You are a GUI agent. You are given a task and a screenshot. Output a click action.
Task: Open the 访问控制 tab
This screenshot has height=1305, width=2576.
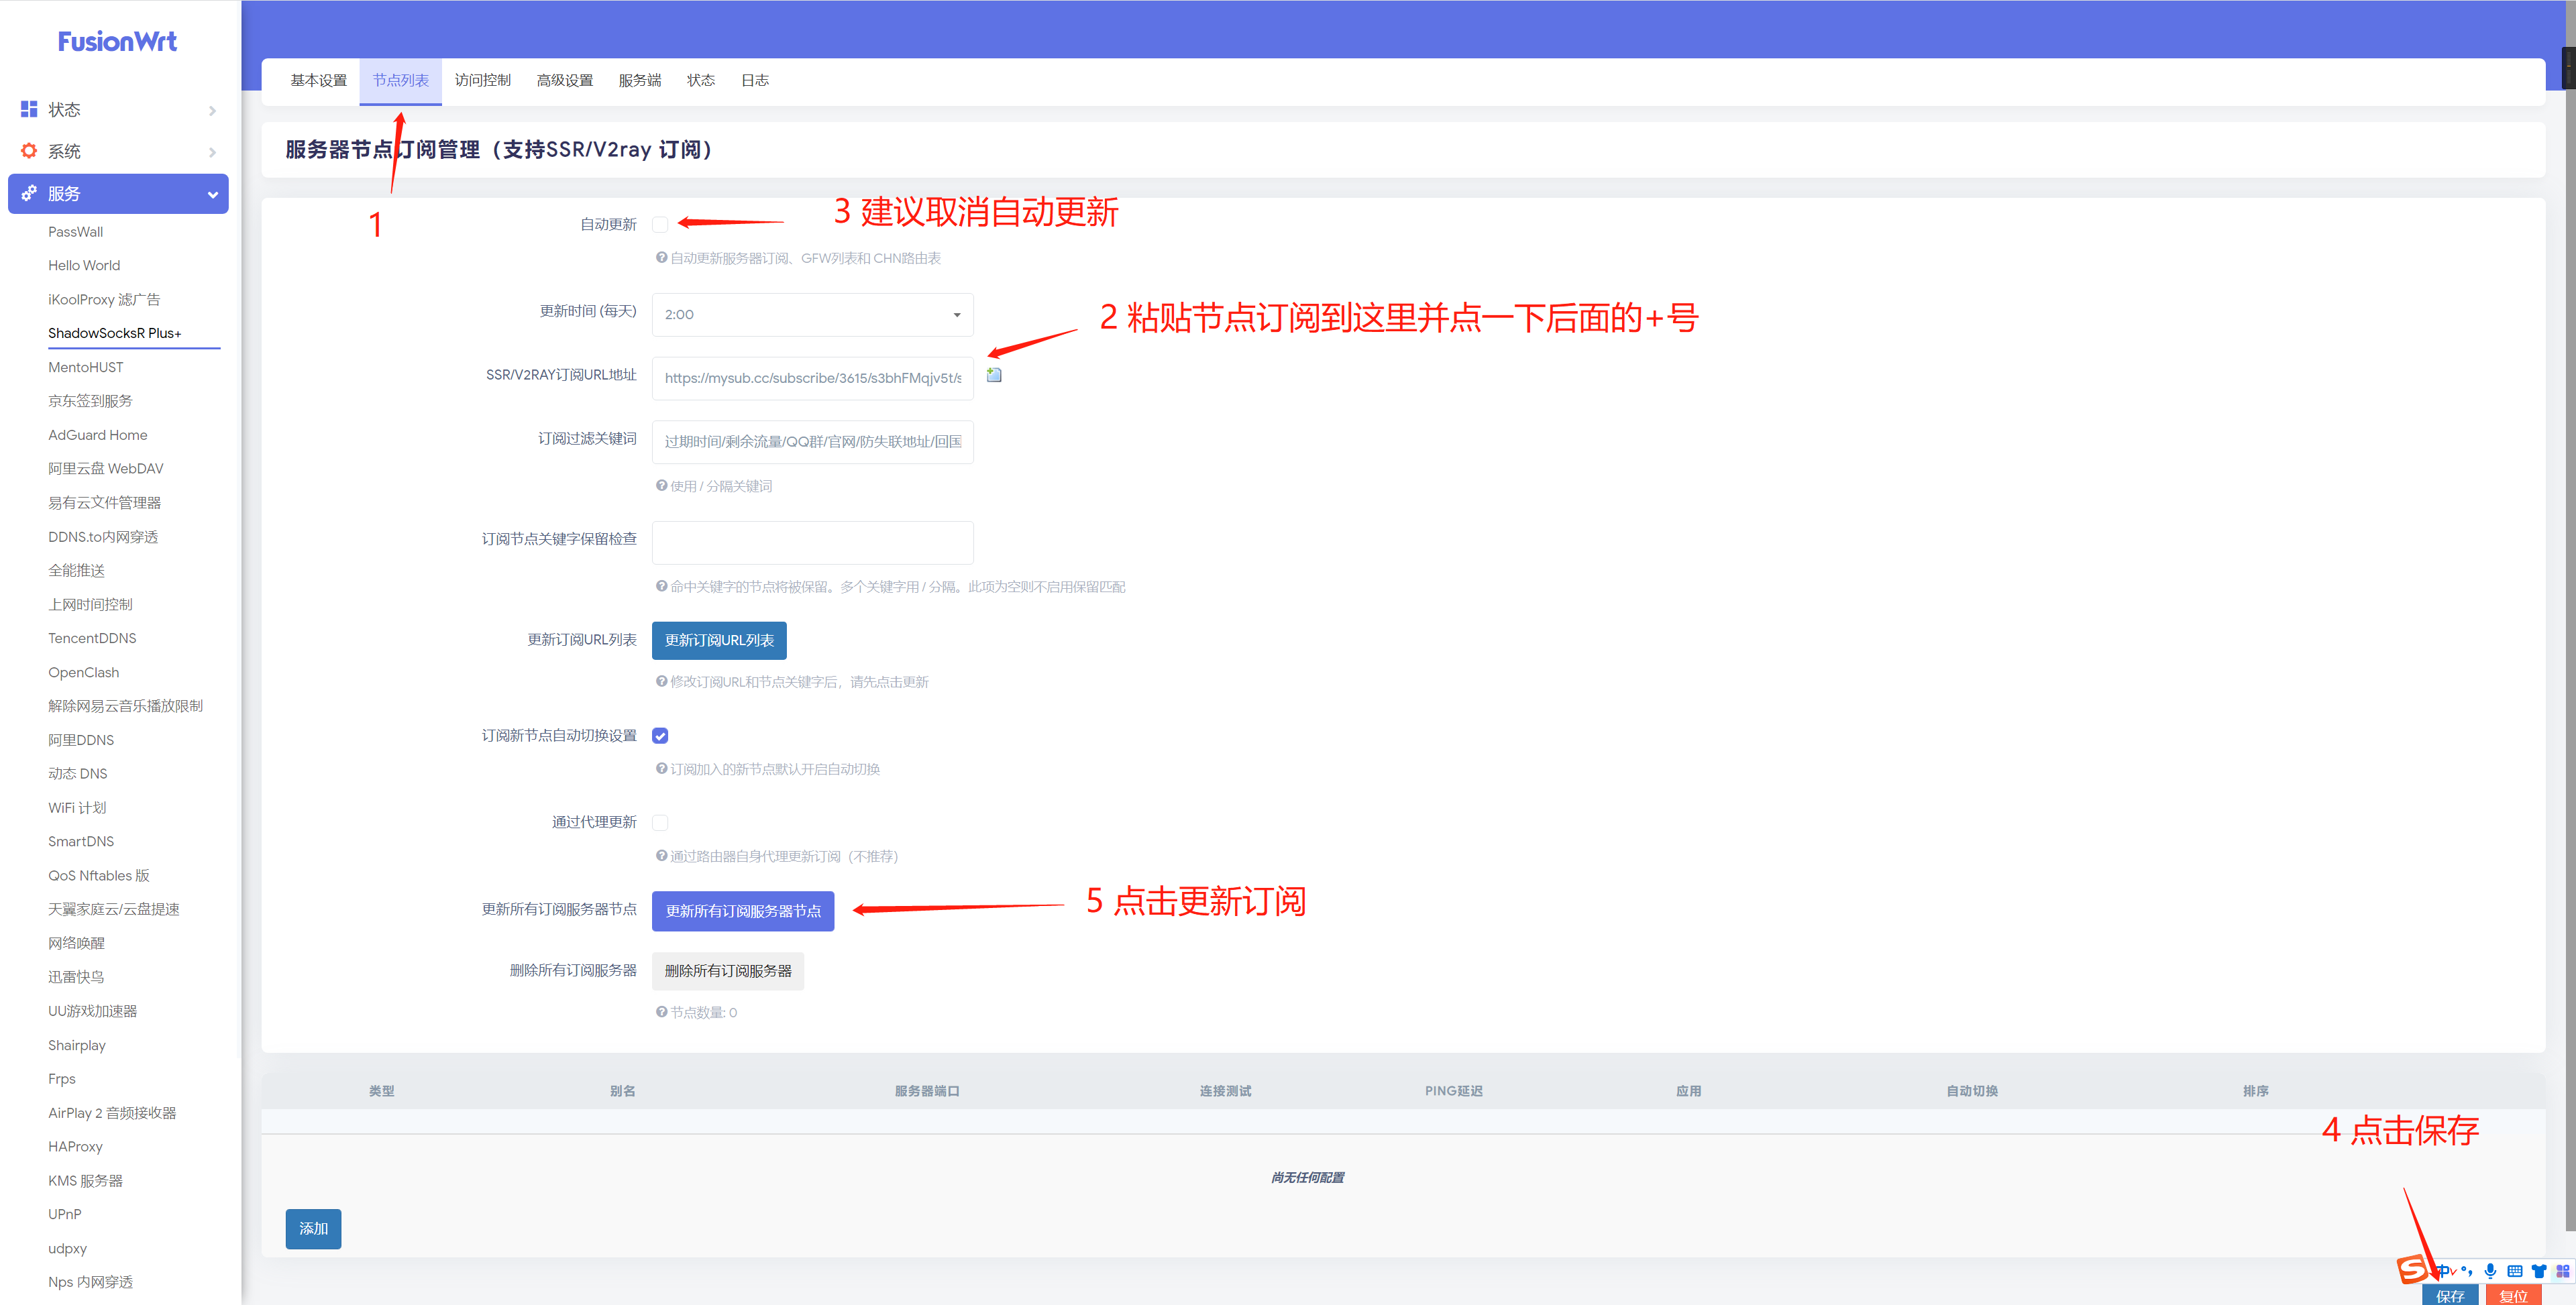(482, 80)
